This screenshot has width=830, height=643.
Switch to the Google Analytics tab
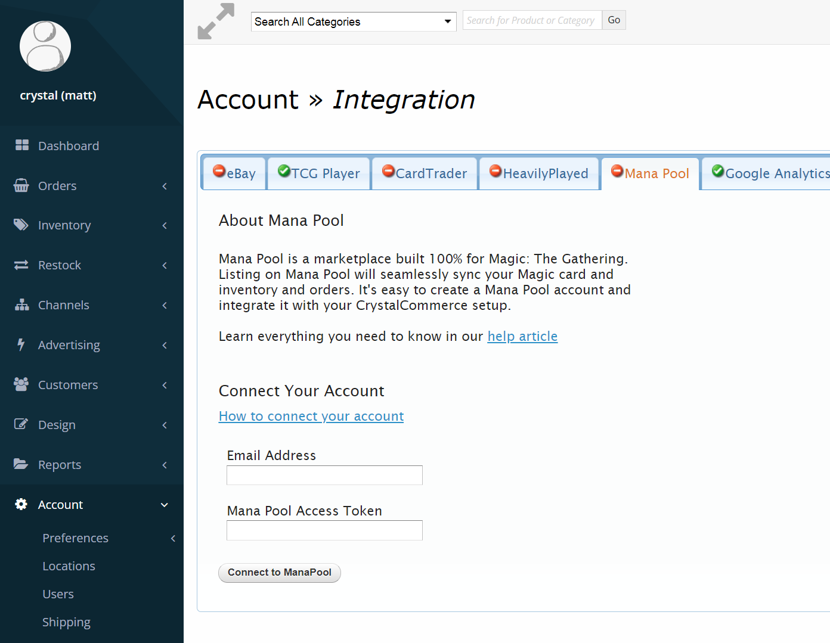(766, 173)
